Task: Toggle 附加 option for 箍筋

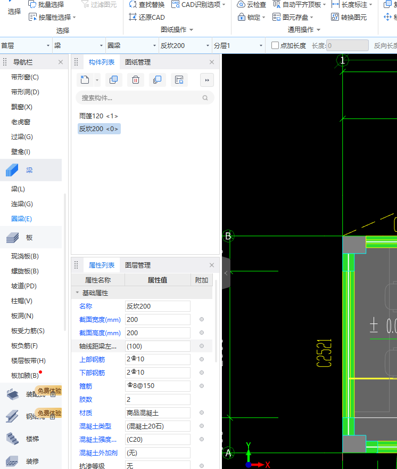Action: [x=202, y=386]
